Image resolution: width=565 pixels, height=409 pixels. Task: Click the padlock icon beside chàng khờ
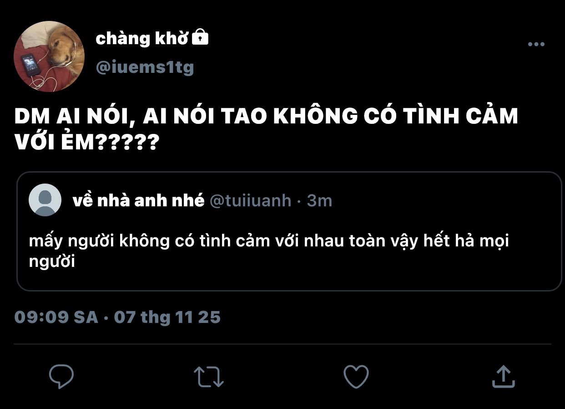tap(200, 37)
